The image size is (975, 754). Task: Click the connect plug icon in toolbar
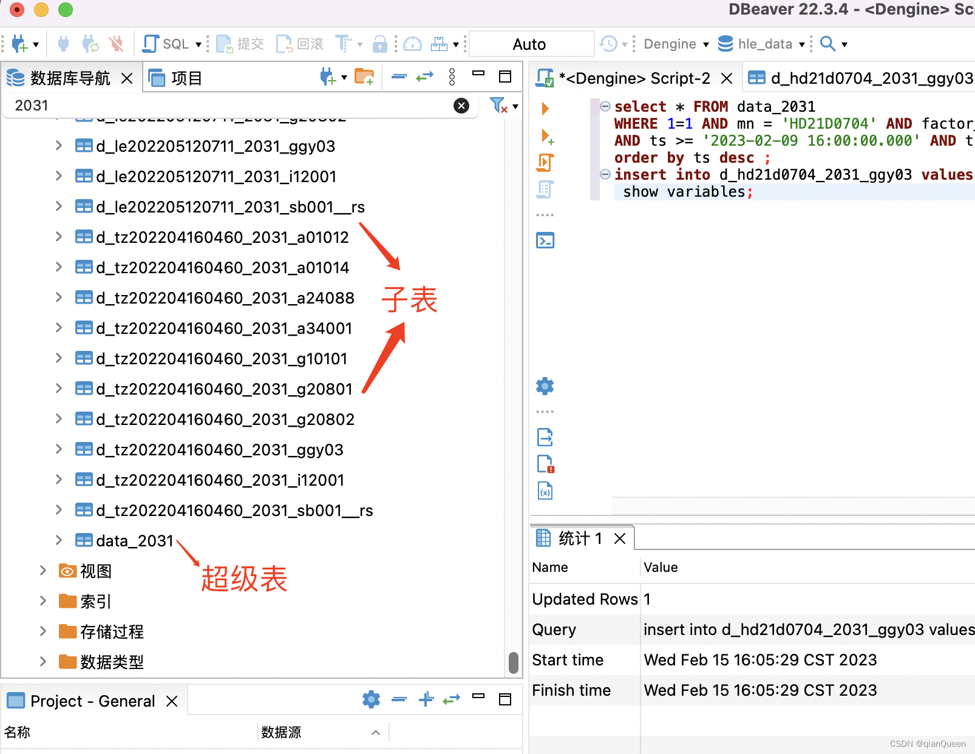coord(63,44)
